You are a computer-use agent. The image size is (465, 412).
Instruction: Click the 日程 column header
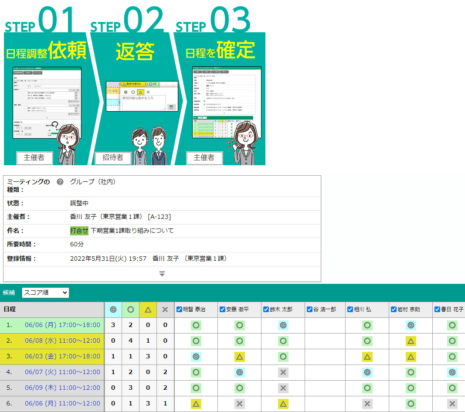tap(10, 309)
